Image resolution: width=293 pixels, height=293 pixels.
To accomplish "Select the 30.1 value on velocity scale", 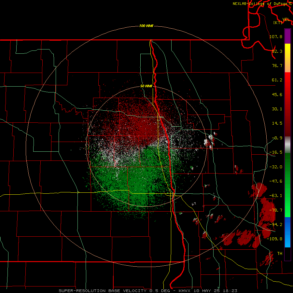I will 277,109.
